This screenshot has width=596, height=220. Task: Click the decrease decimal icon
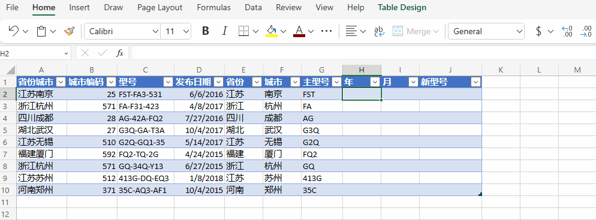pyautogui.click(x=567, y=31)
